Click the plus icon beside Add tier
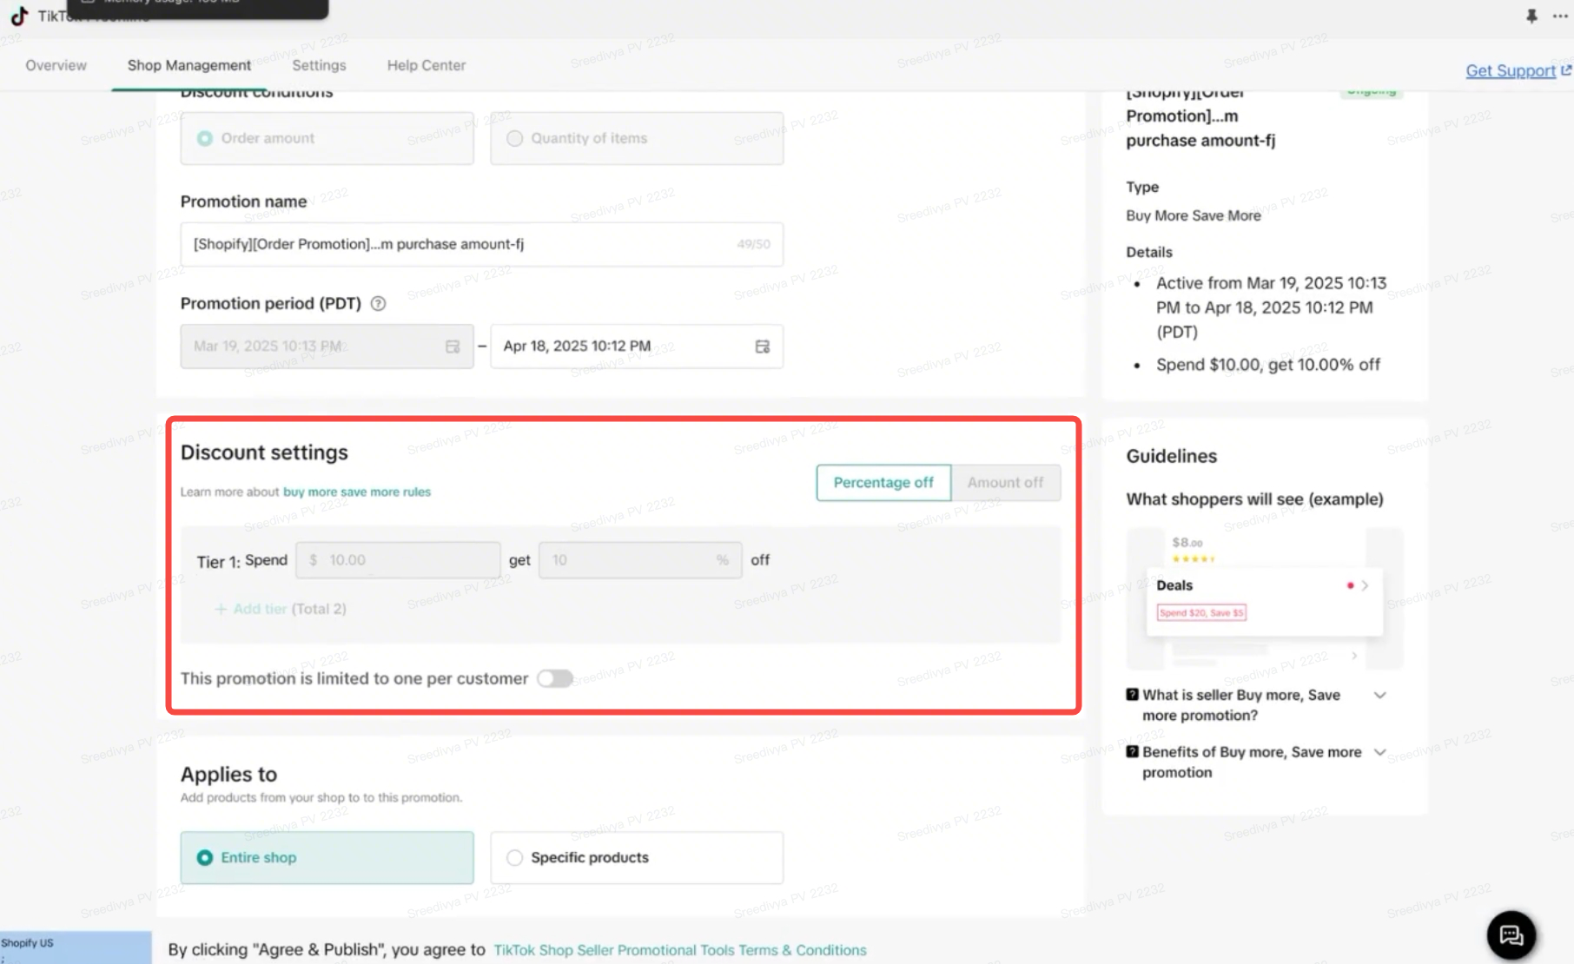 [x=221, y=609]
